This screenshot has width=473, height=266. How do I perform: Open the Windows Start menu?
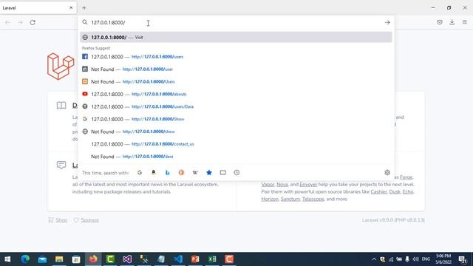7,259
